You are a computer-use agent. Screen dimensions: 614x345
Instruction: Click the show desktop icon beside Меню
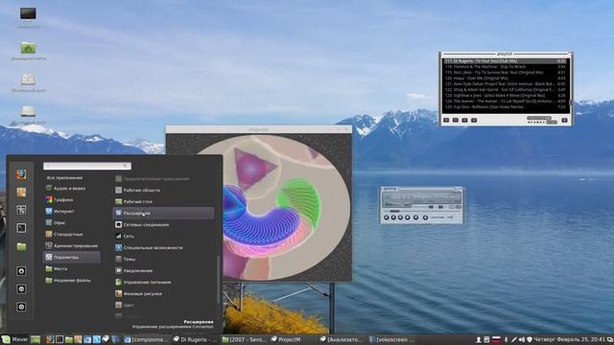[x=35, y=339]
